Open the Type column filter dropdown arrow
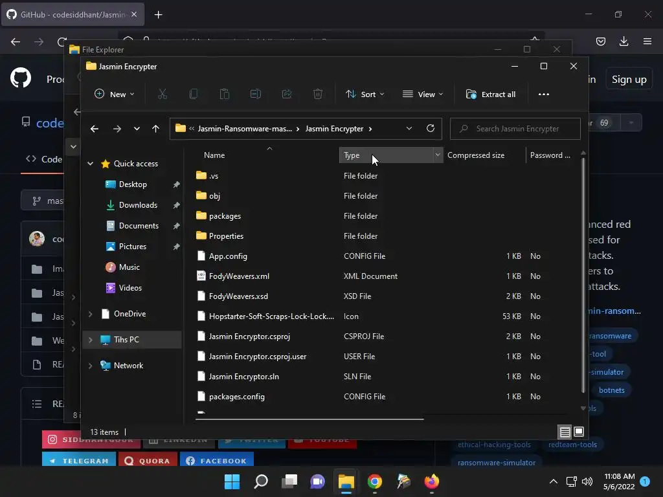Image resolution: width=663 pixels, height=497 pixels. [x=438, y=155]
